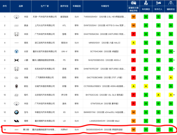Screen dimensions: 177x135
Task: Click the X5 model cell
Action: (x=64, y=112)
